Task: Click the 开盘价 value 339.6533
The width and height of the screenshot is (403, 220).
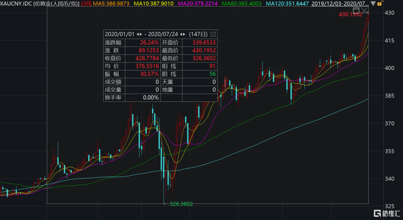Action: pos(204,42)
